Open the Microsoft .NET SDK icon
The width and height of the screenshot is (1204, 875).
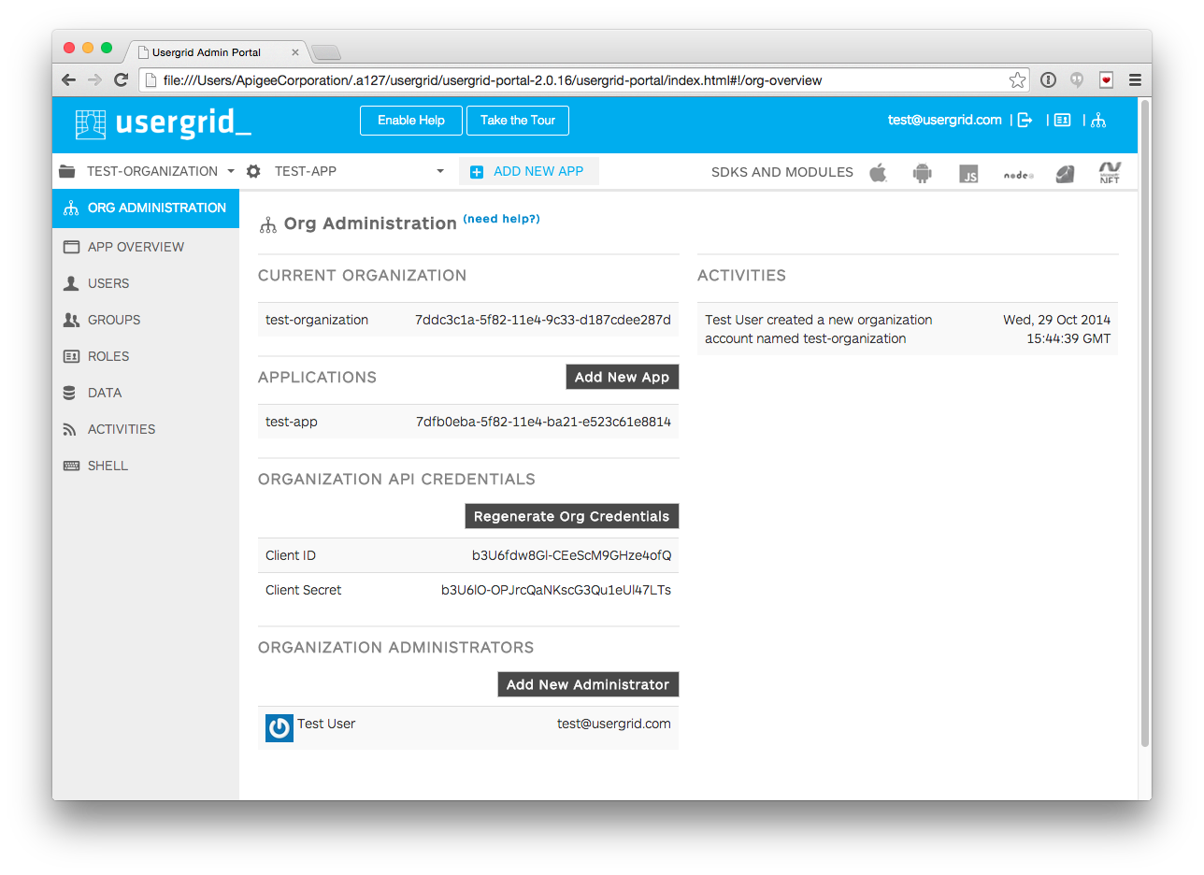1110,173
